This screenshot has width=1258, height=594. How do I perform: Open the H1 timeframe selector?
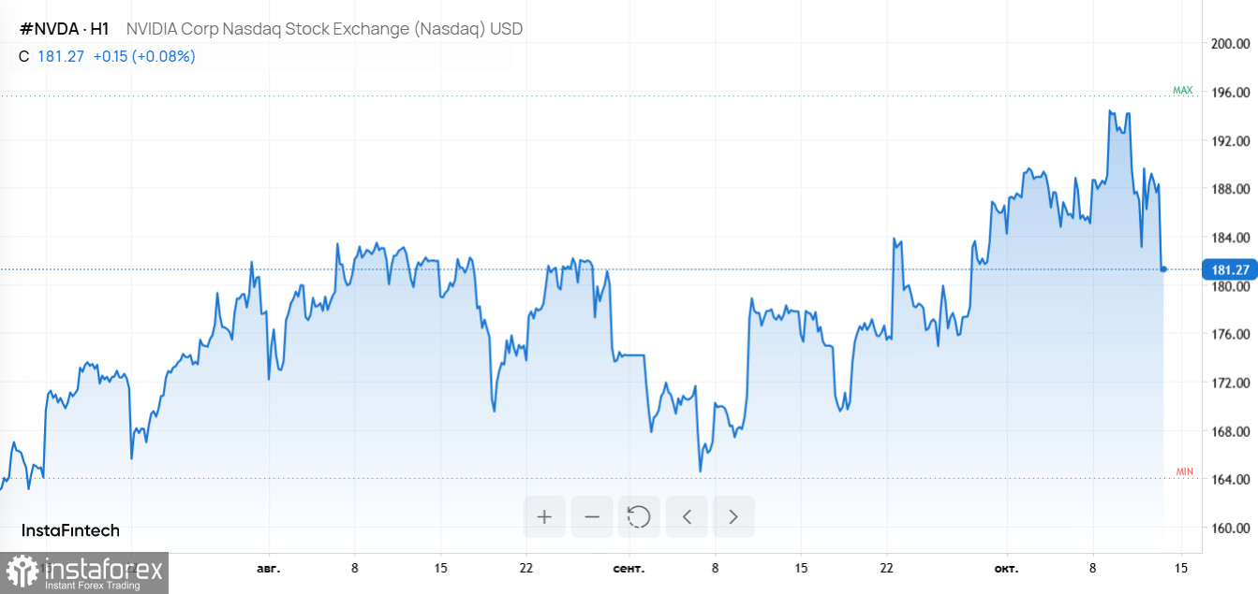click(x=99, y=29)
